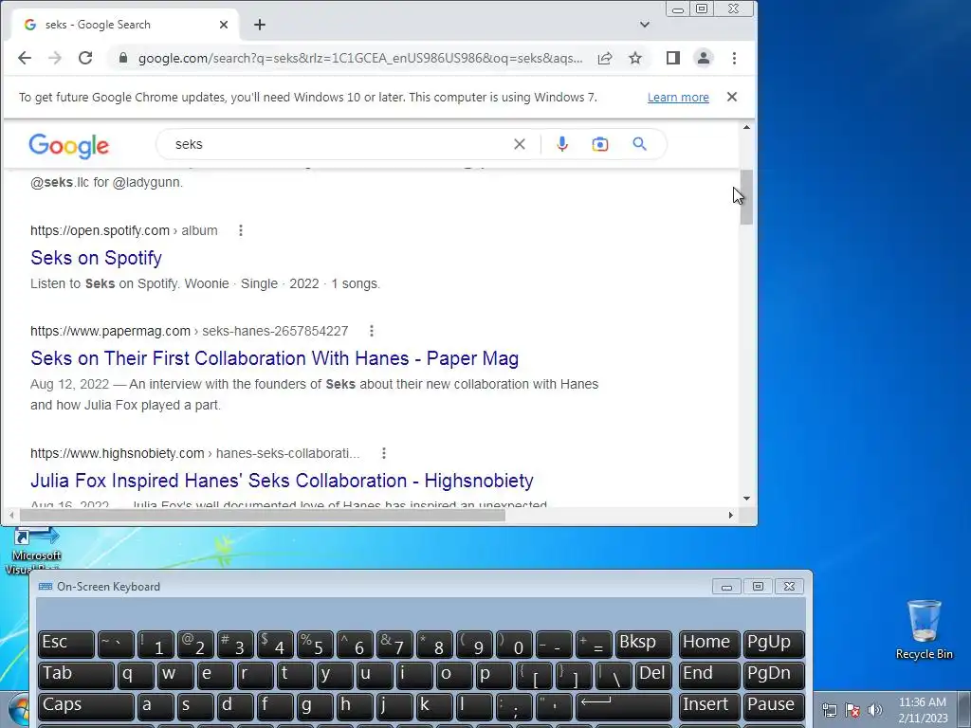
Task: Tap the PgDn key
Action: click(x=774, y=675)
